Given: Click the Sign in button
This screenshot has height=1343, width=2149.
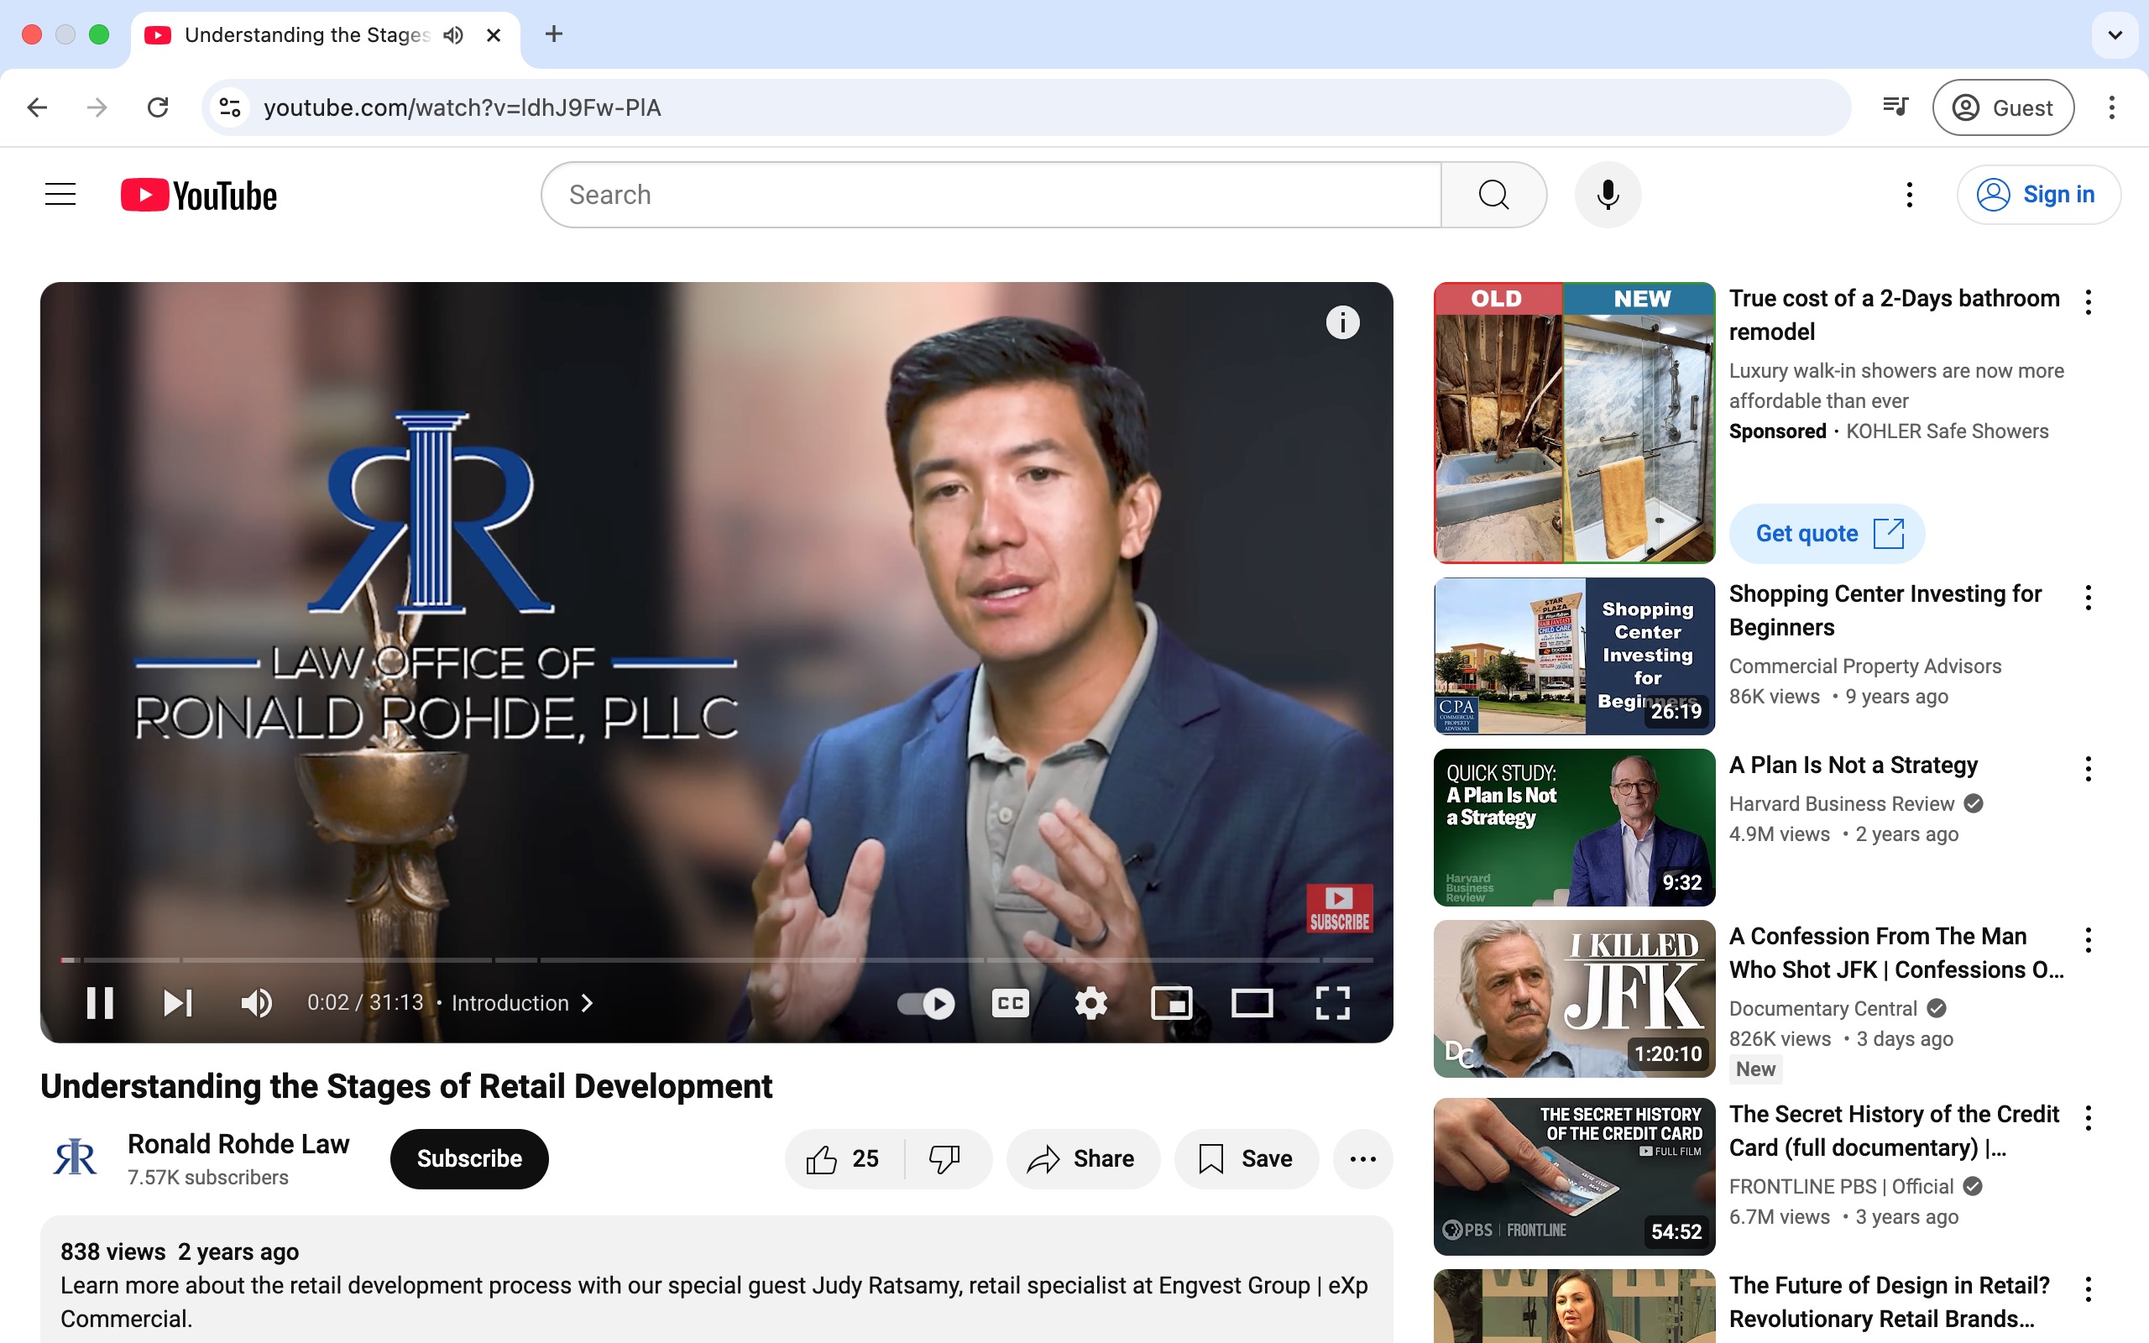Looking at the screenshot, I should (2039, 195).
